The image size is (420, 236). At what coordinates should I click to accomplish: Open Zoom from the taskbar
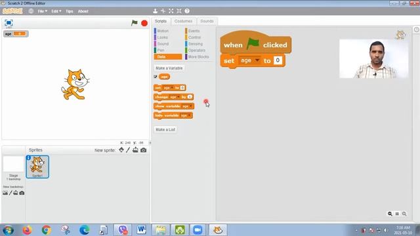coord(198,230)
